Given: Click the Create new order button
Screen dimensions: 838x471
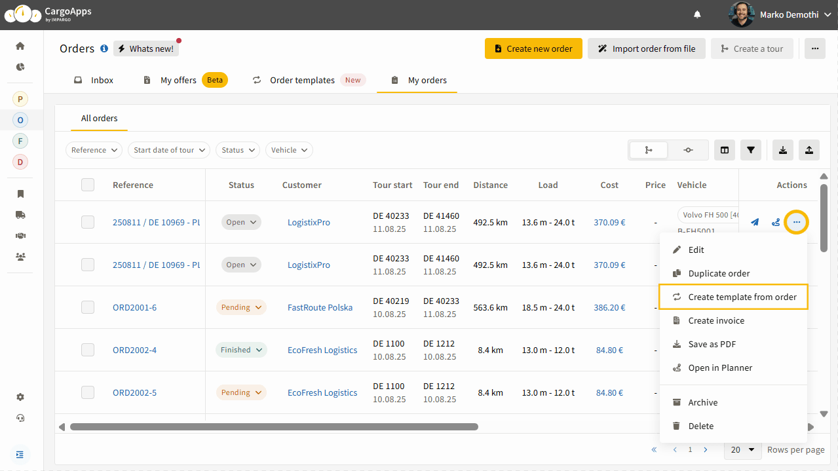Looking at the screenshot, I should (533, 48).
